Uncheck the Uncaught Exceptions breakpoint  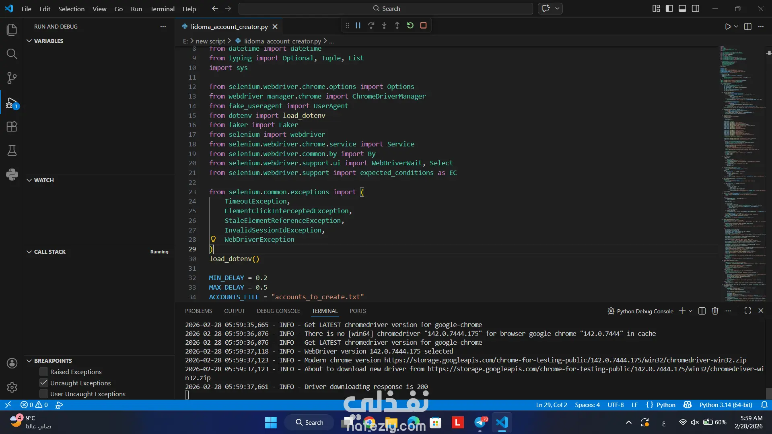tap(44, 383)
